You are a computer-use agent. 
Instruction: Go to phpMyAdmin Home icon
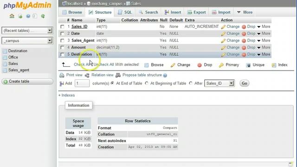[x=12, y=16]
